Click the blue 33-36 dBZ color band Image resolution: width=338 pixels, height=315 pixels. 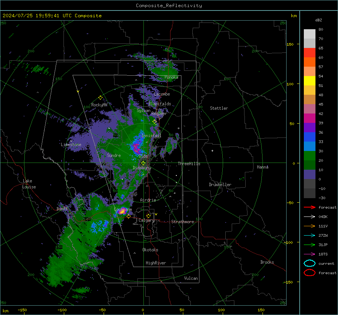[309, 137]
